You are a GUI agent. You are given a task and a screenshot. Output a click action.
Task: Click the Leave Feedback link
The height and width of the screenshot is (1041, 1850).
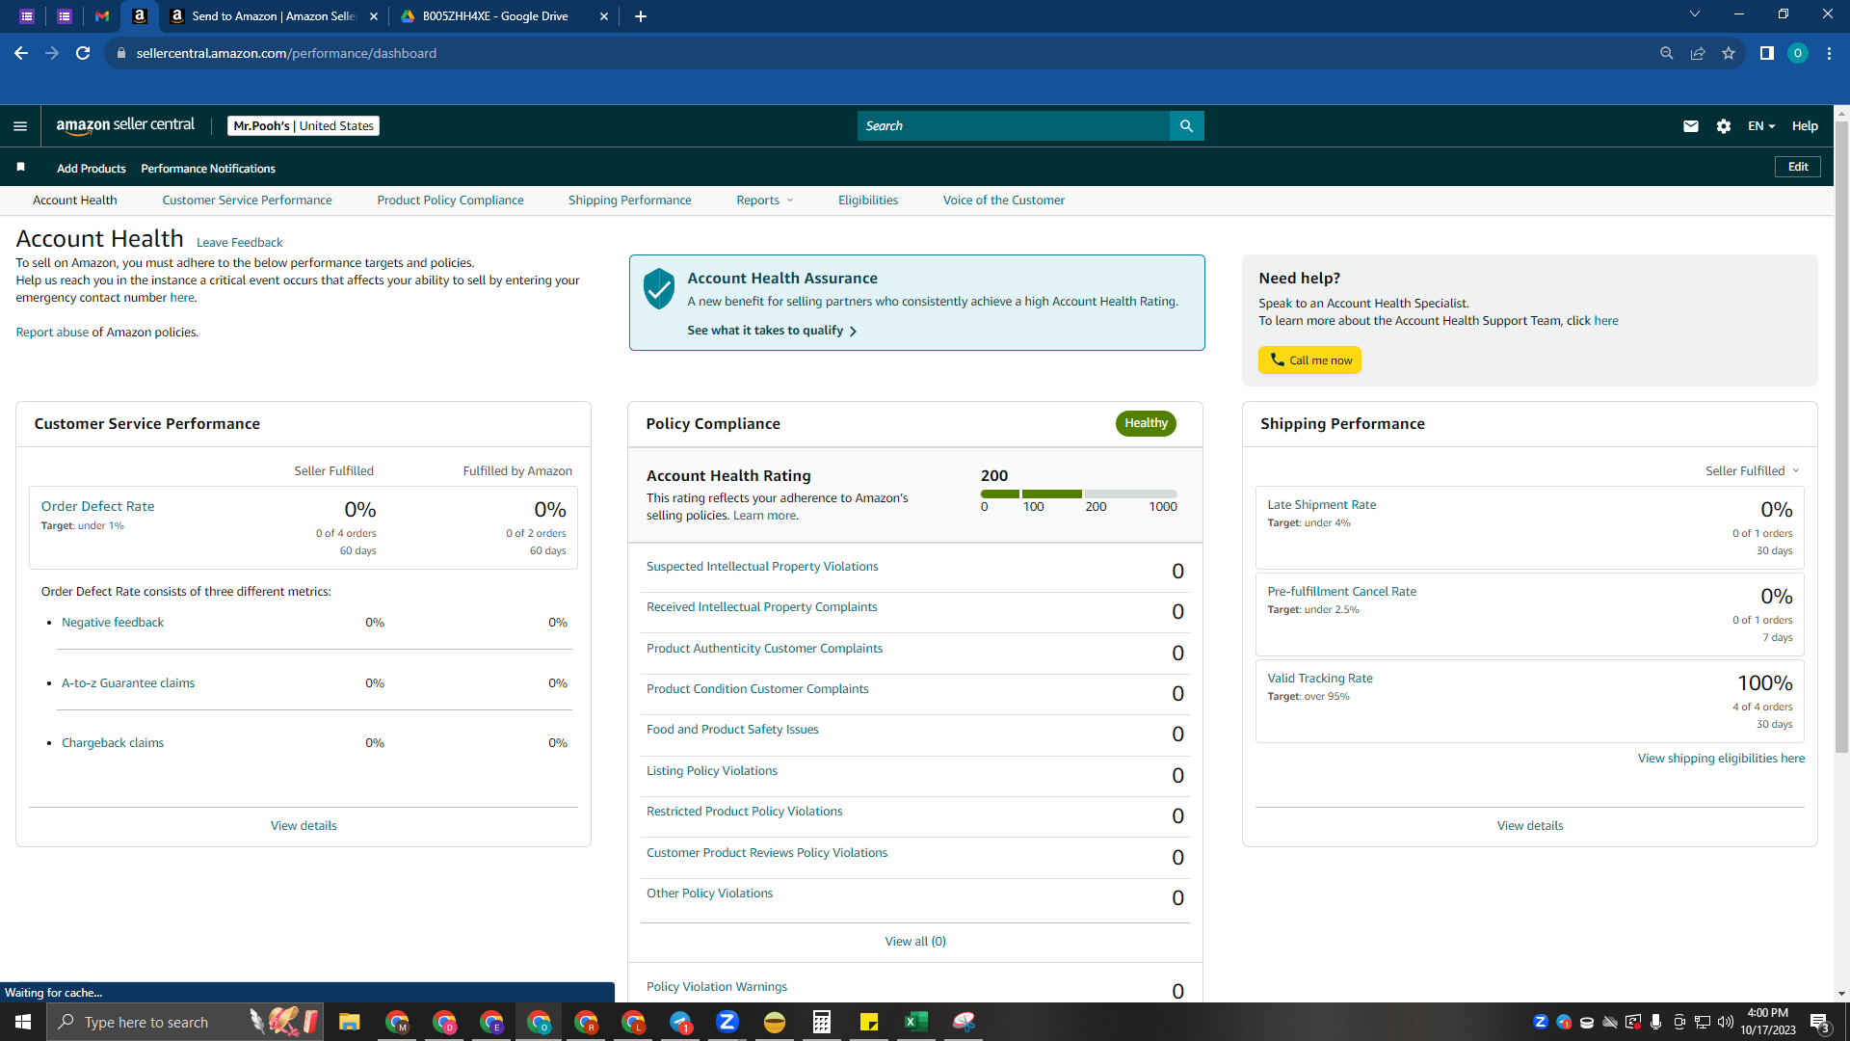(x=239, y=243)
